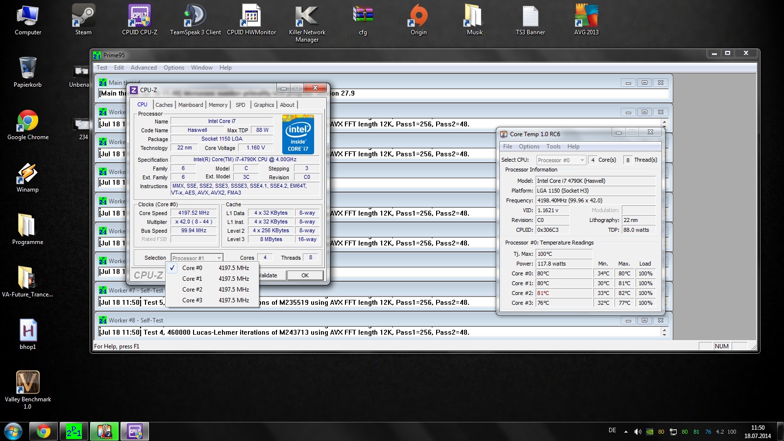The width and height of the screenshot is (784, 441).
Task: Select the cfg archive on desktop
Action: (363, 21)
